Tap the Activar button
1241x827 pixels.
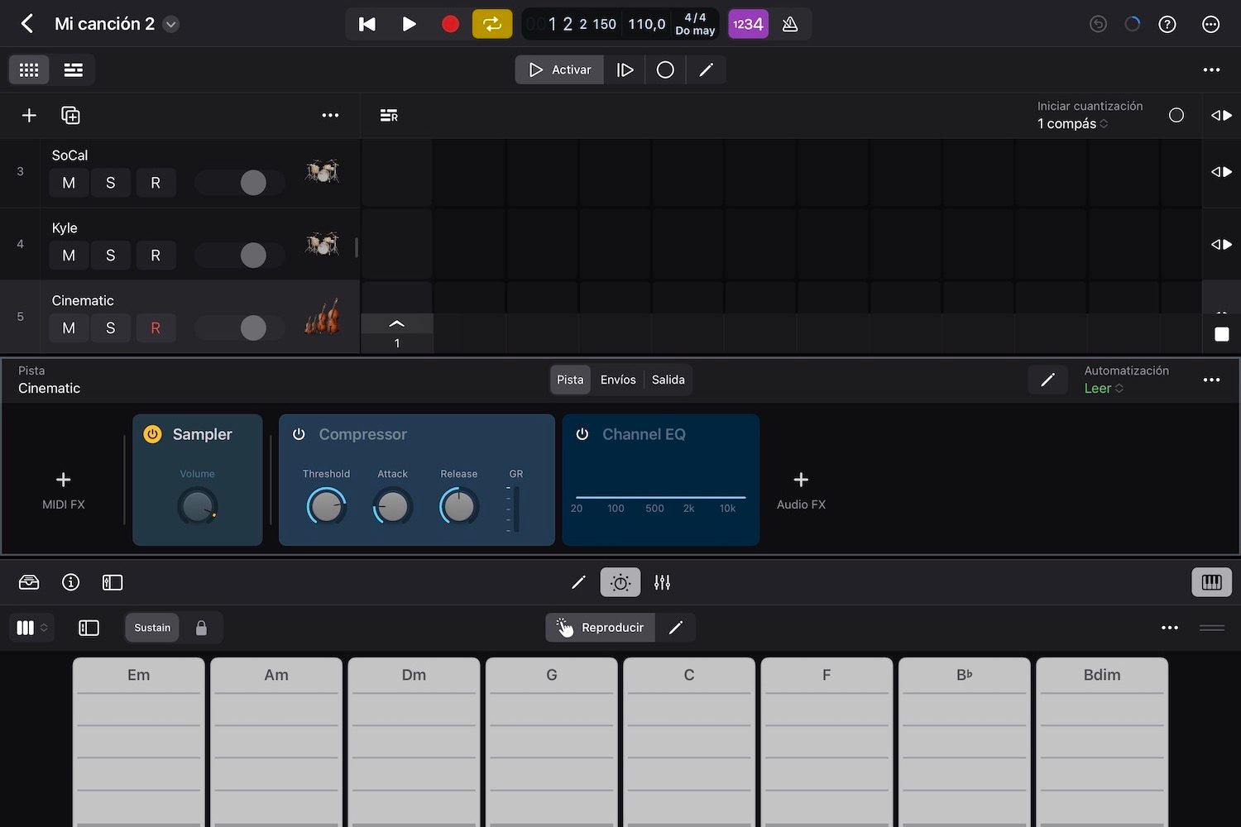(559, 69)
